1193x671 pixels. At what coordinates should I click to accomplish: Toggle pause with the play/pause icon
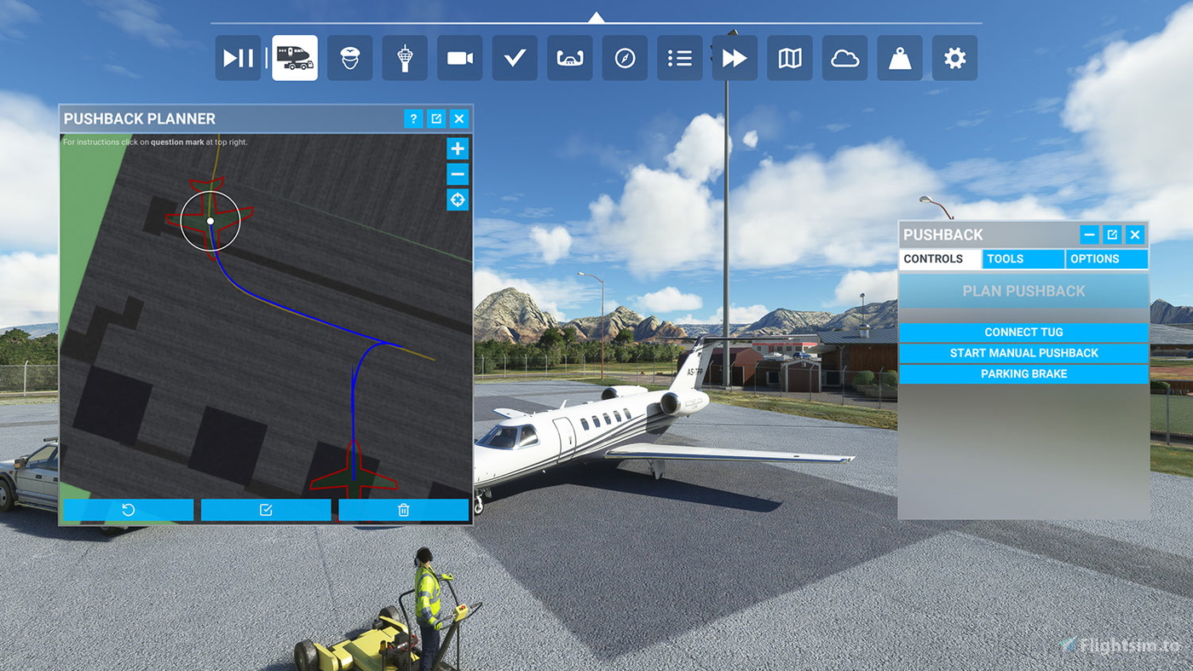[238, 57]
